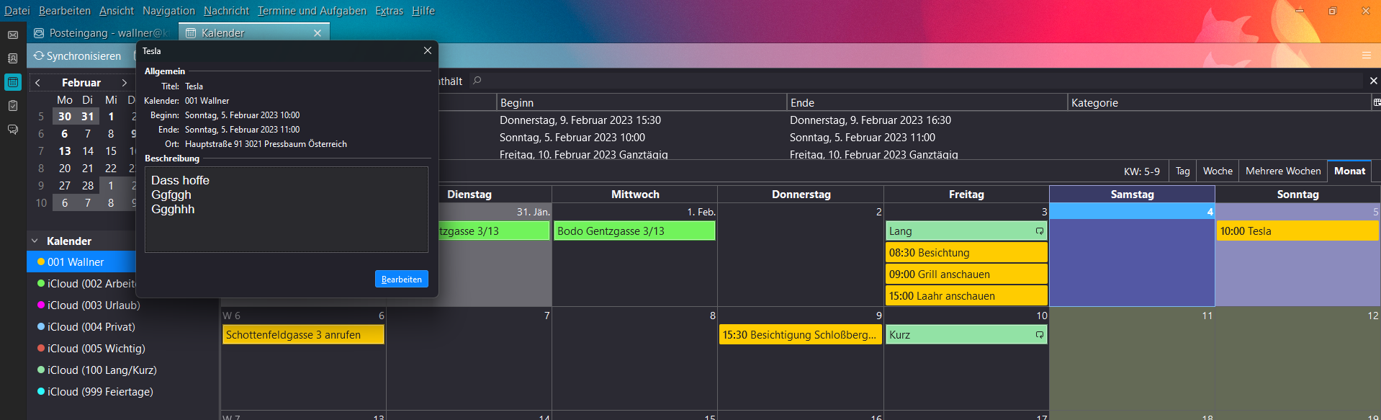The width and height of the screenshot is (1381, 420).
Task: Open the Mail space in the sidebar
Action: pos(13,35)
